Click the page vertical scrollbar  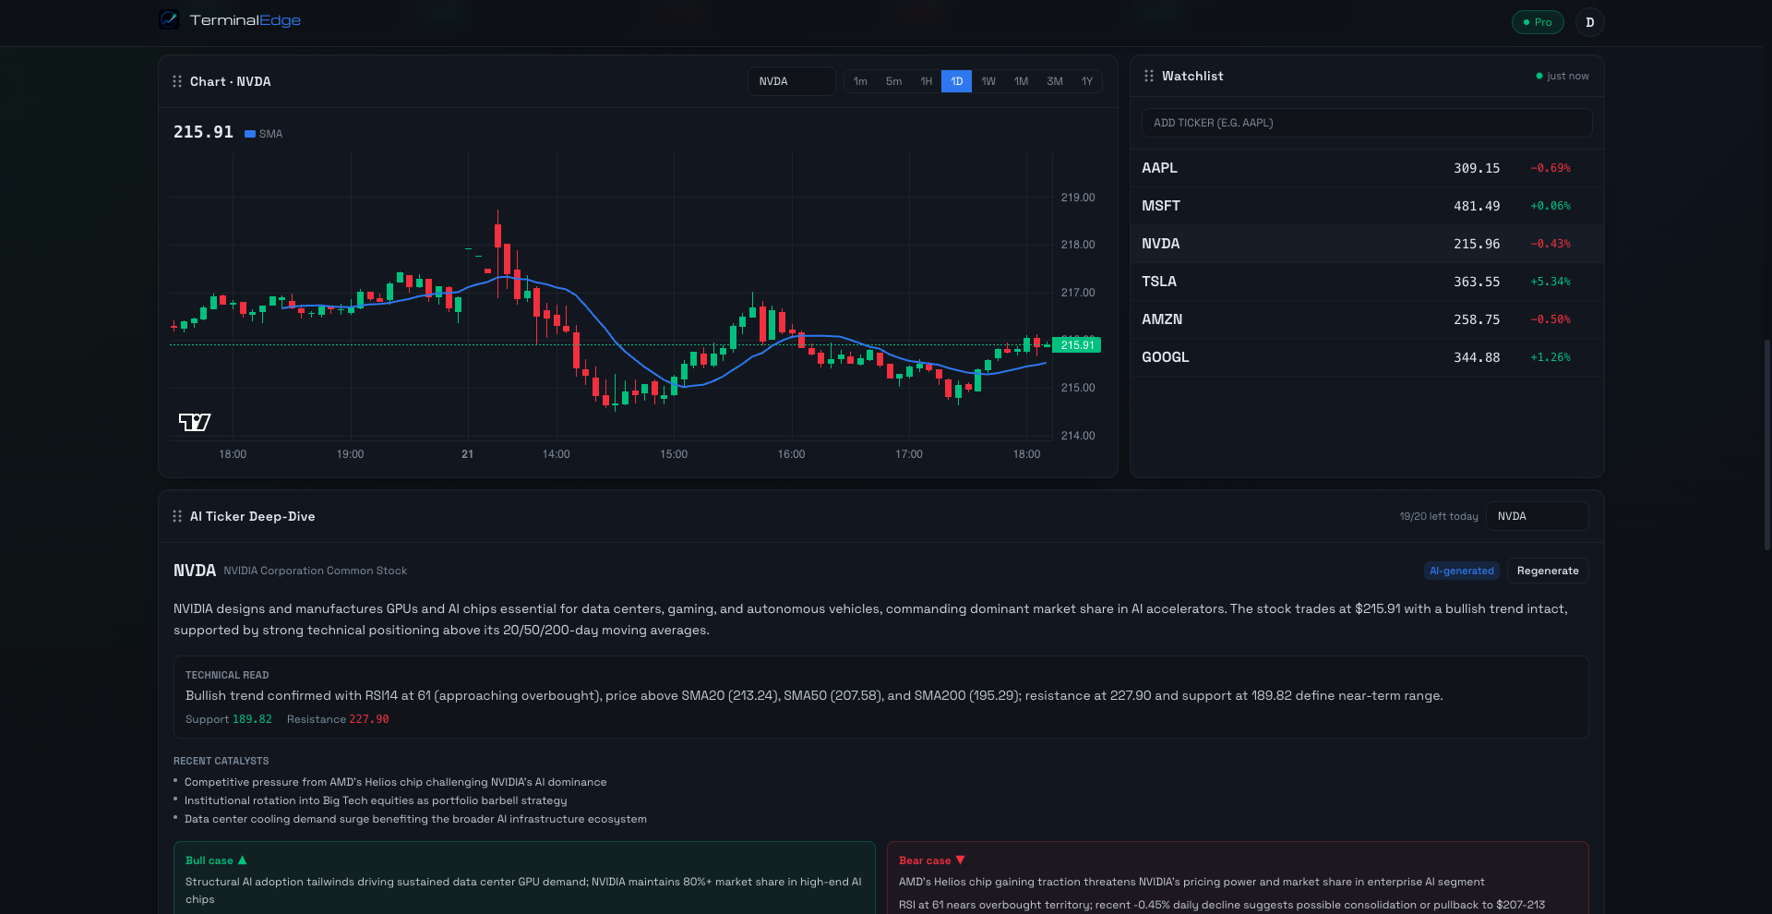point(1767,445)
